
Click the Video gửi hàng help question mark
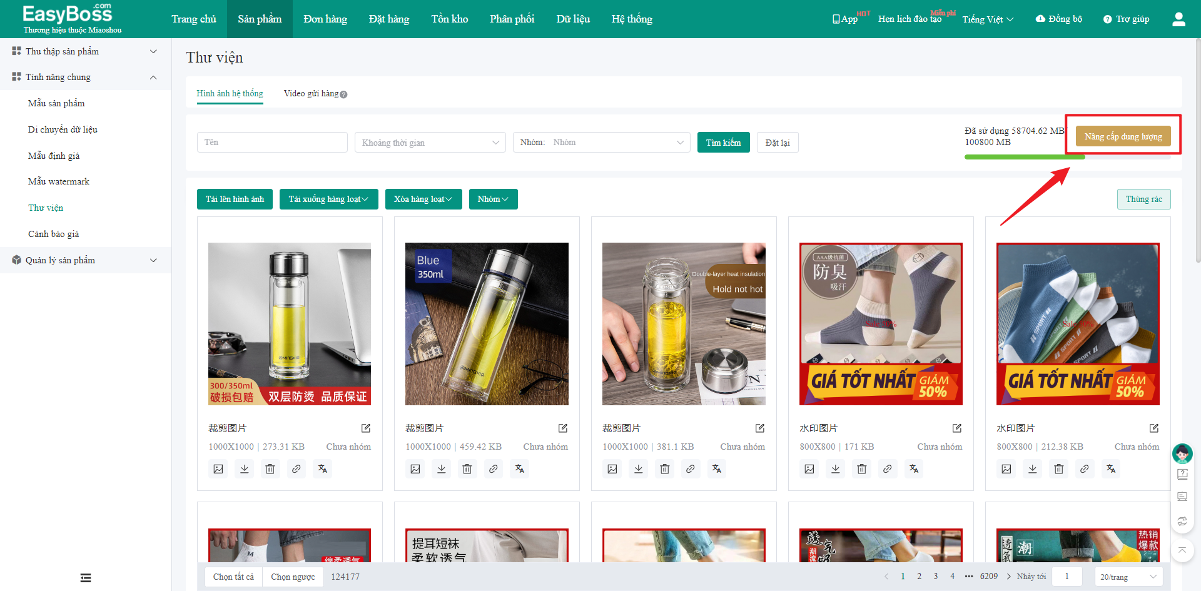(x=343, y=94)
